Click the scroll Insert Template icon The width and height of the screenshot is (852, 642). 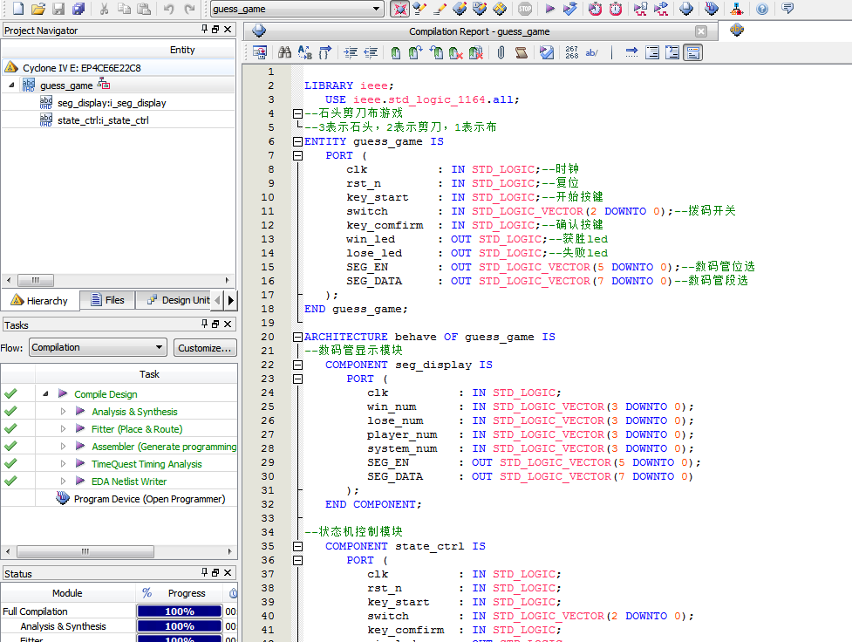pos(521,52)
